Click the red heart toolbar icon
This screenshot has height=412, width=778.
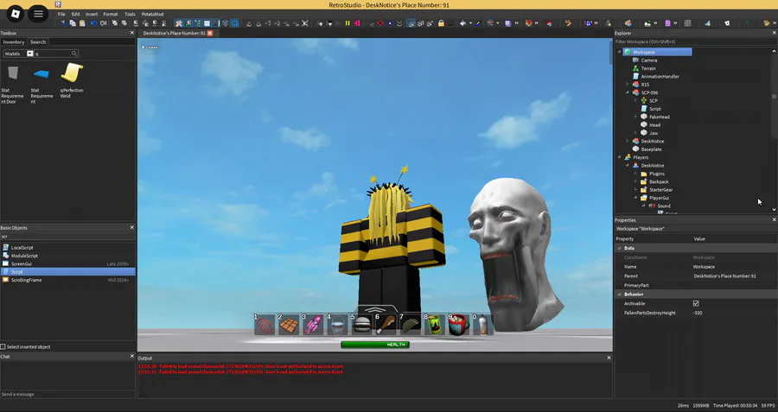(528, 22)
